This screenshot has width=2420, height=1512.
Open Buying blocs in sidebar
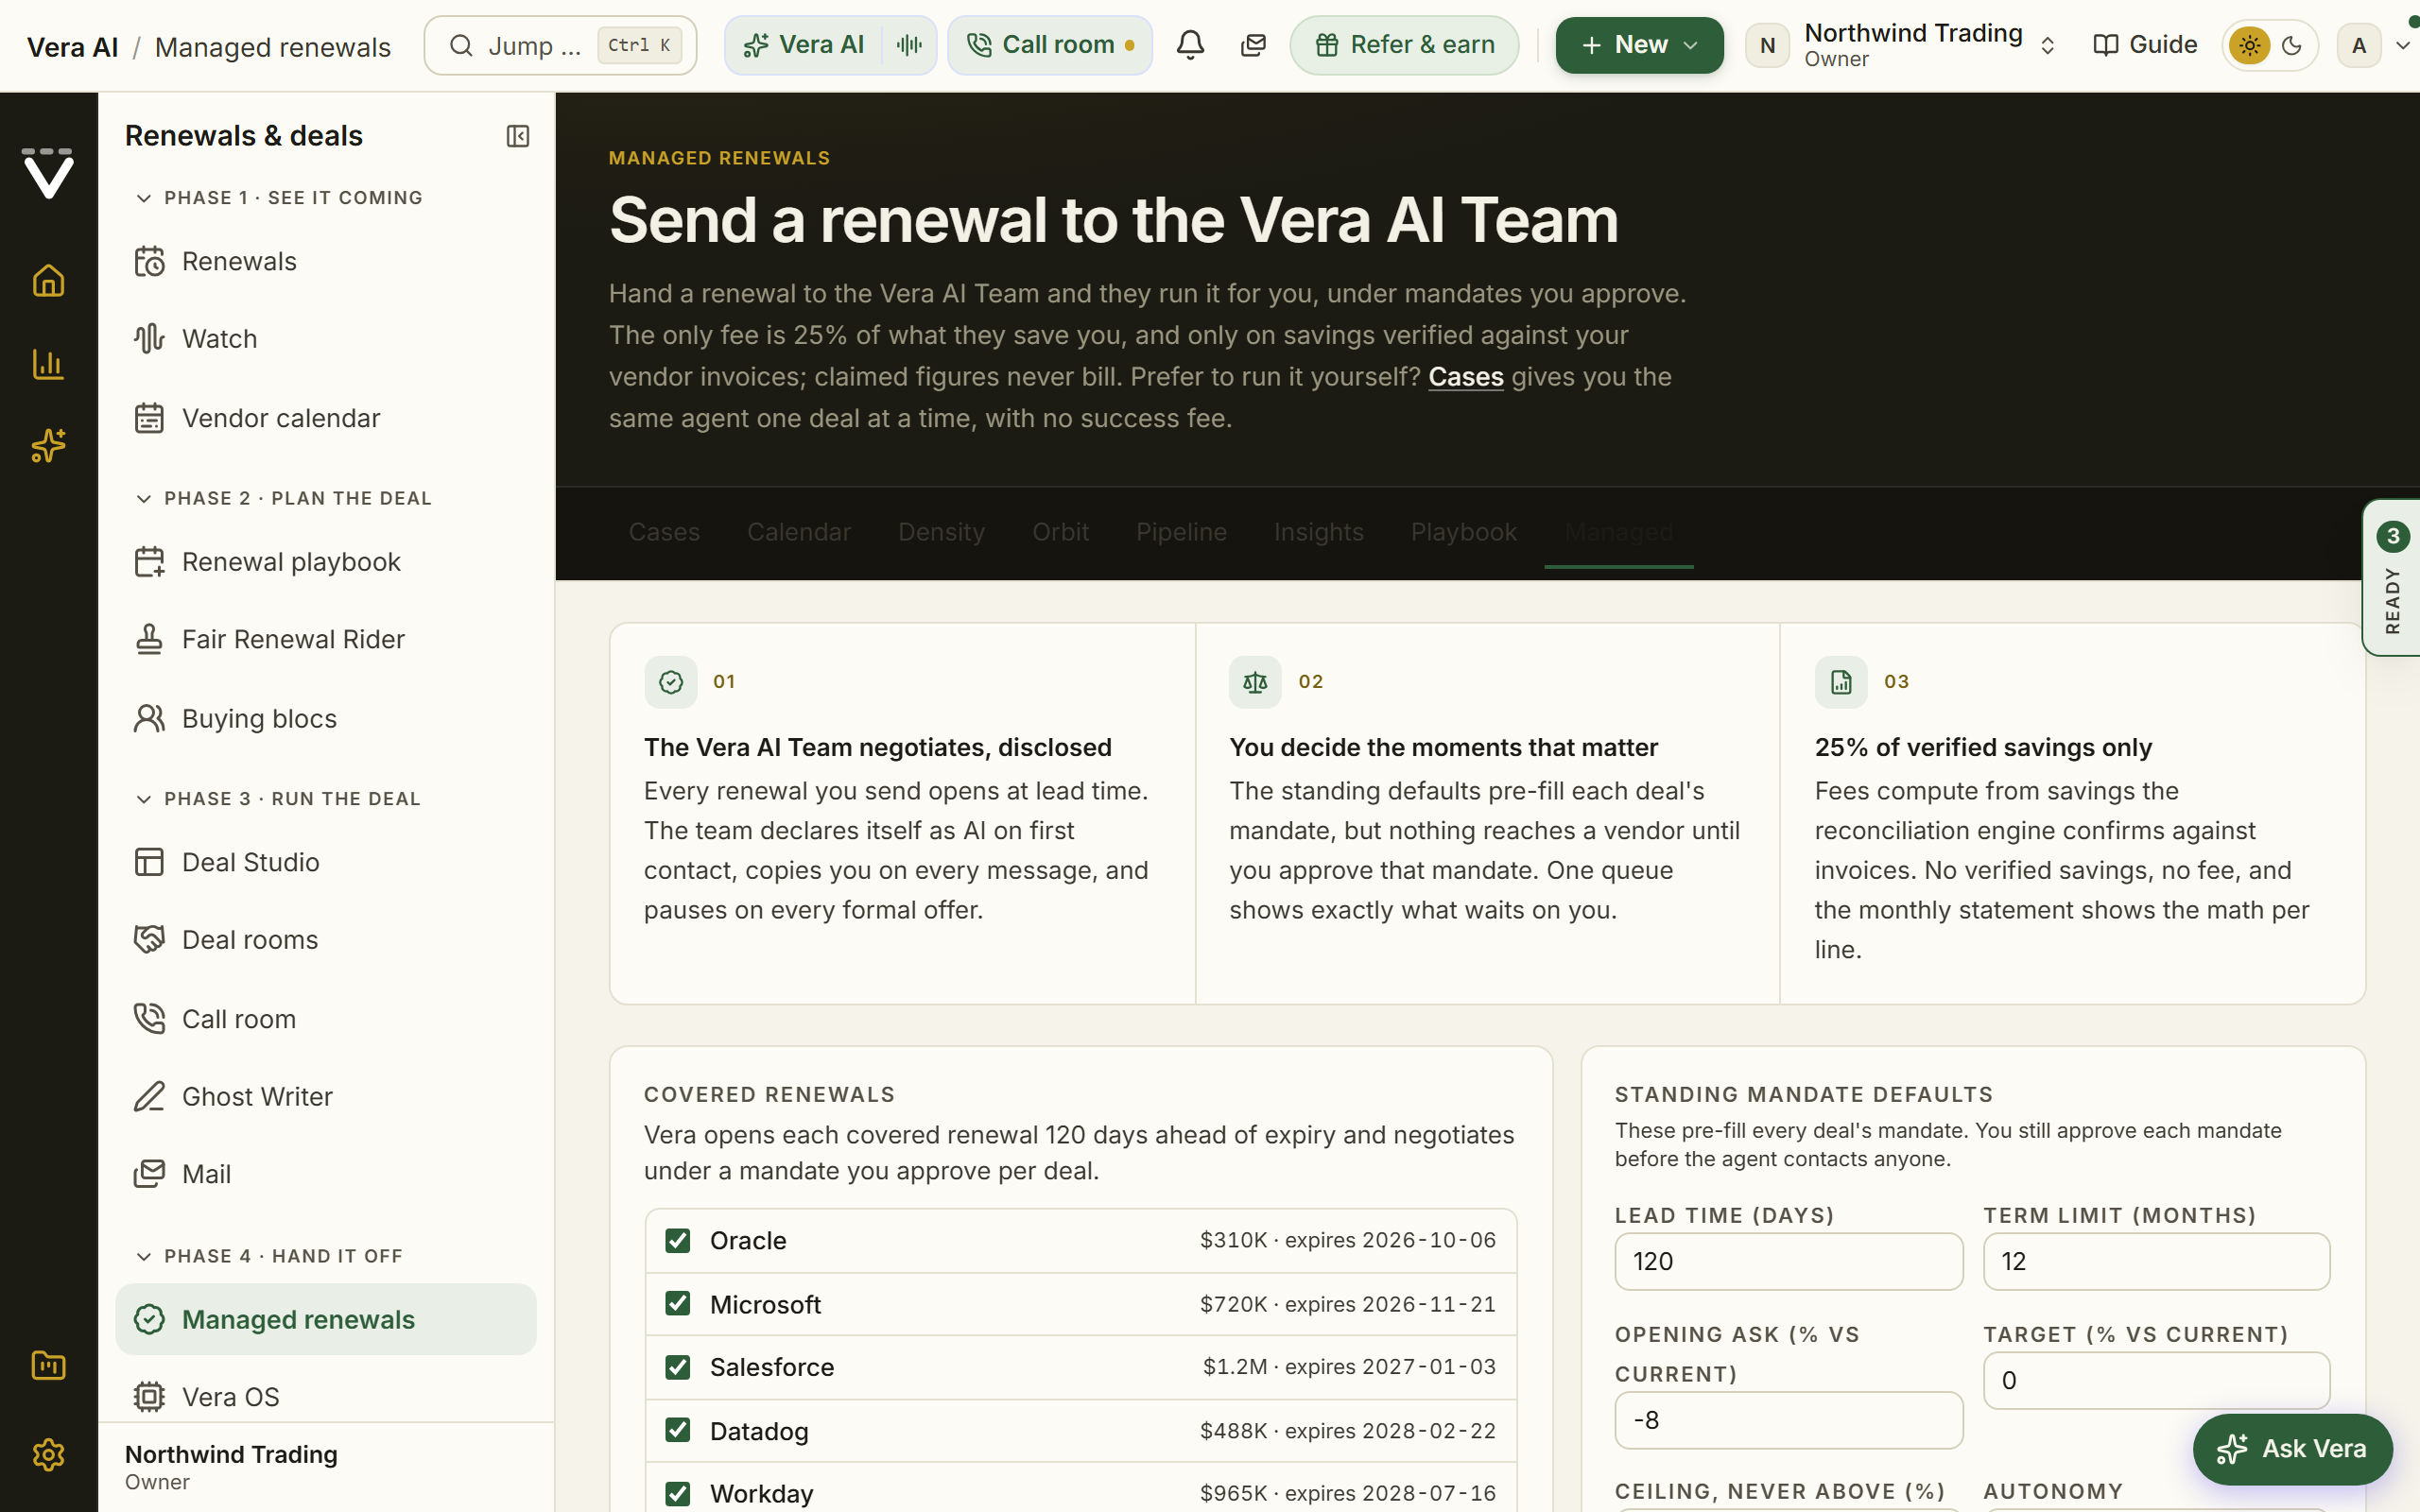pyautogui.click(x=326, y=718)
